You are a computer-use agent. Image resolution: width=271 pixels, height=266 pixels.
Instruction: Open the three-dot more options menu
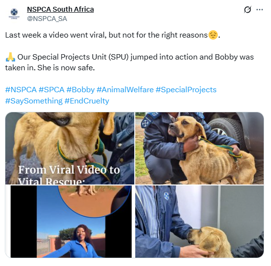tap(260, 10)
